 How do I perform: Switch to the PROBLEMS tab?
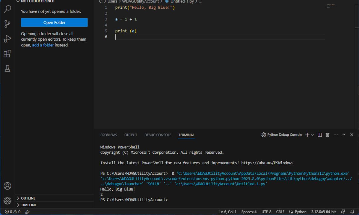click(x=109, y=135)
